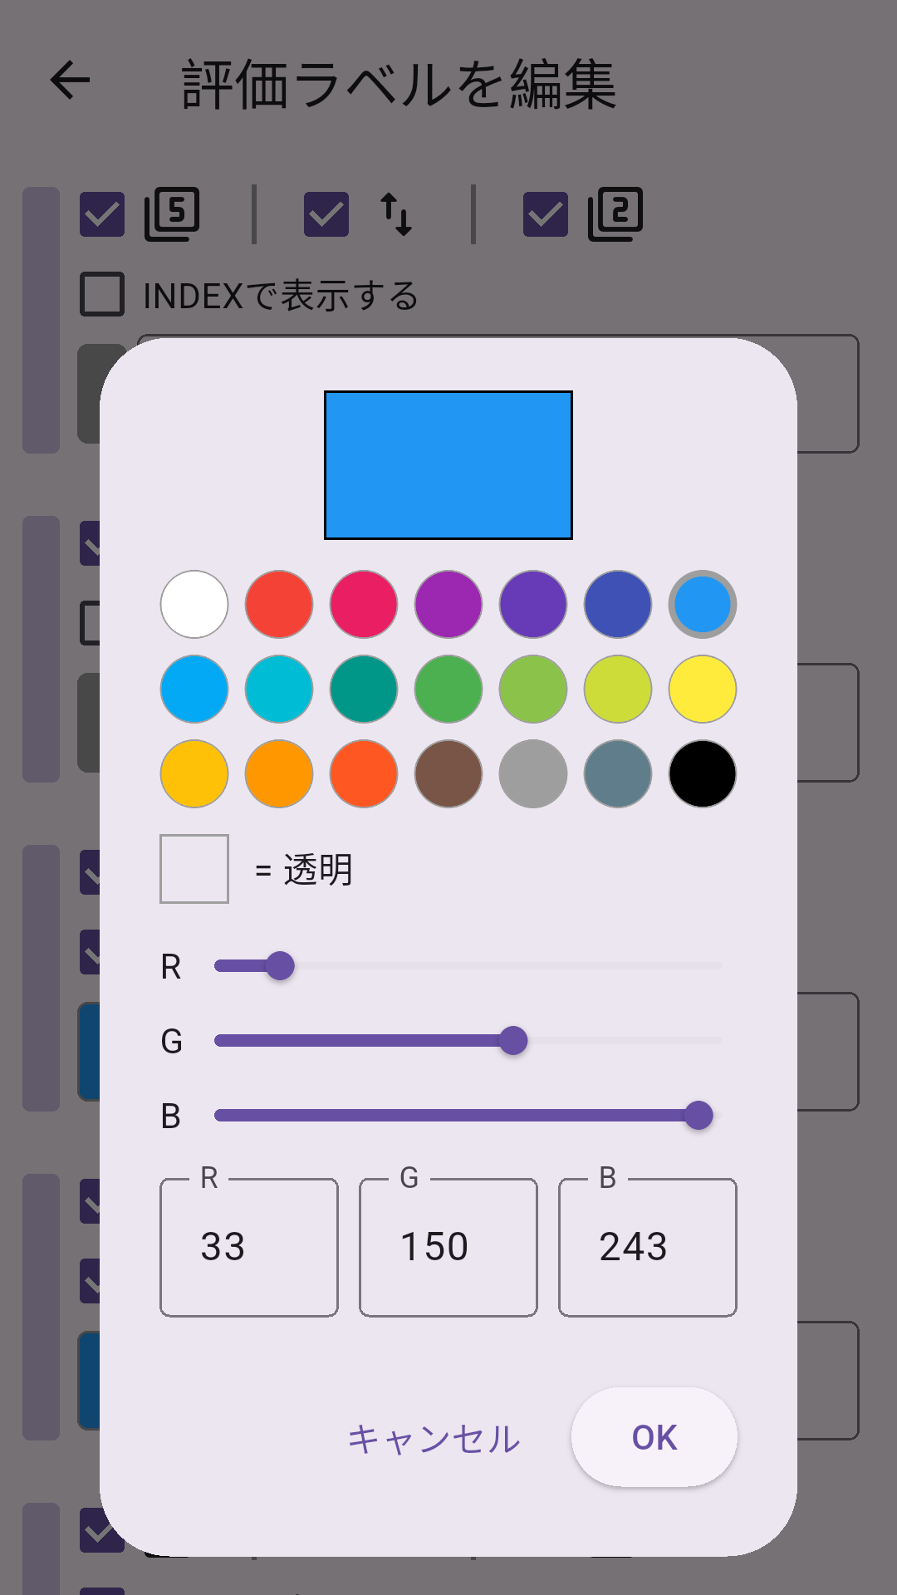This screenshot has height=1595, width=897.
Task: Click the R value field showing 33
Action: [x=248, y=1246]
